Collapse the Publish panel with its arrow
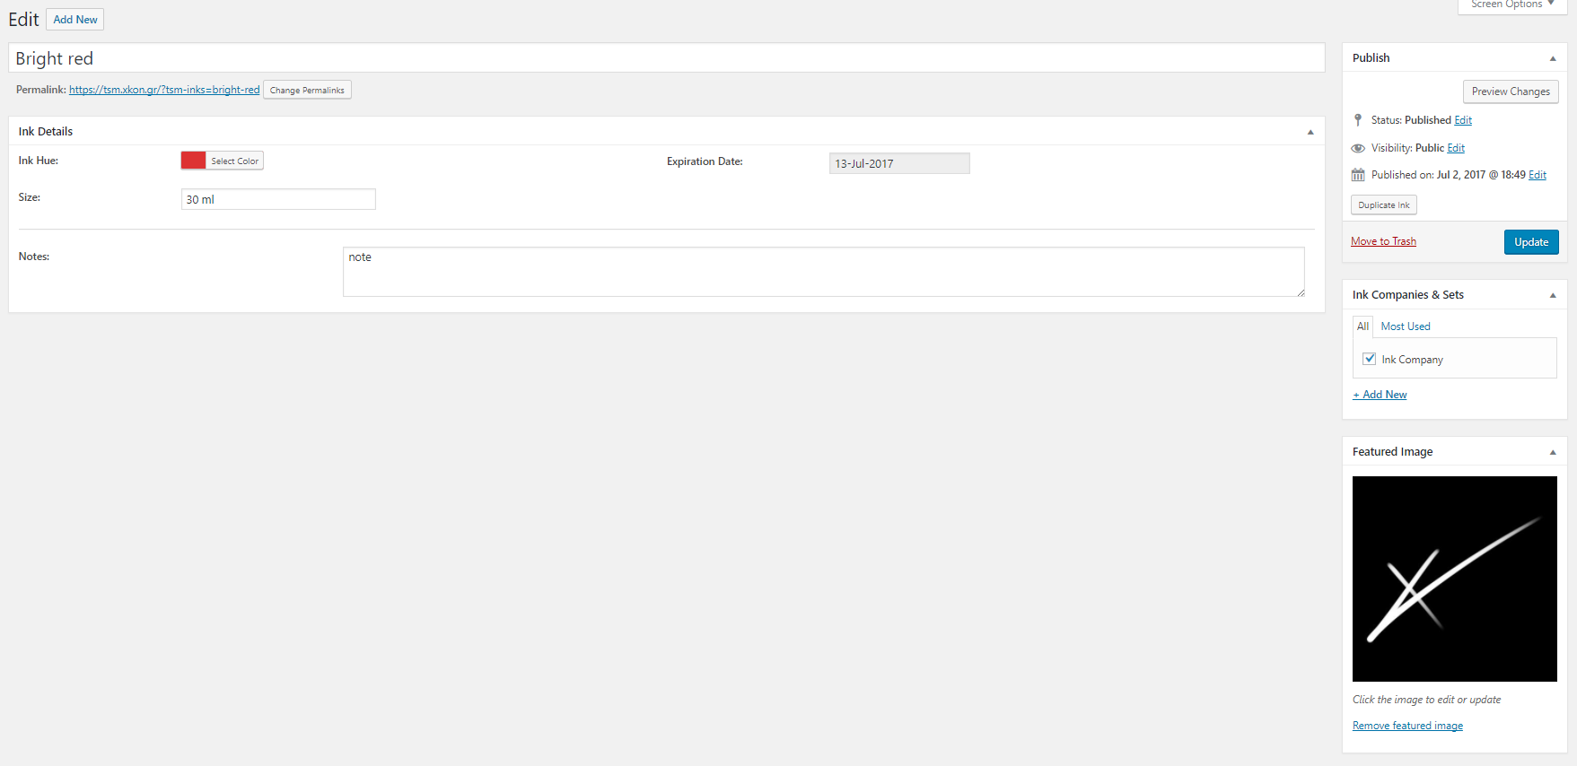The height and width of the screenshot is (766, 1577). [x=1553, y=58]
